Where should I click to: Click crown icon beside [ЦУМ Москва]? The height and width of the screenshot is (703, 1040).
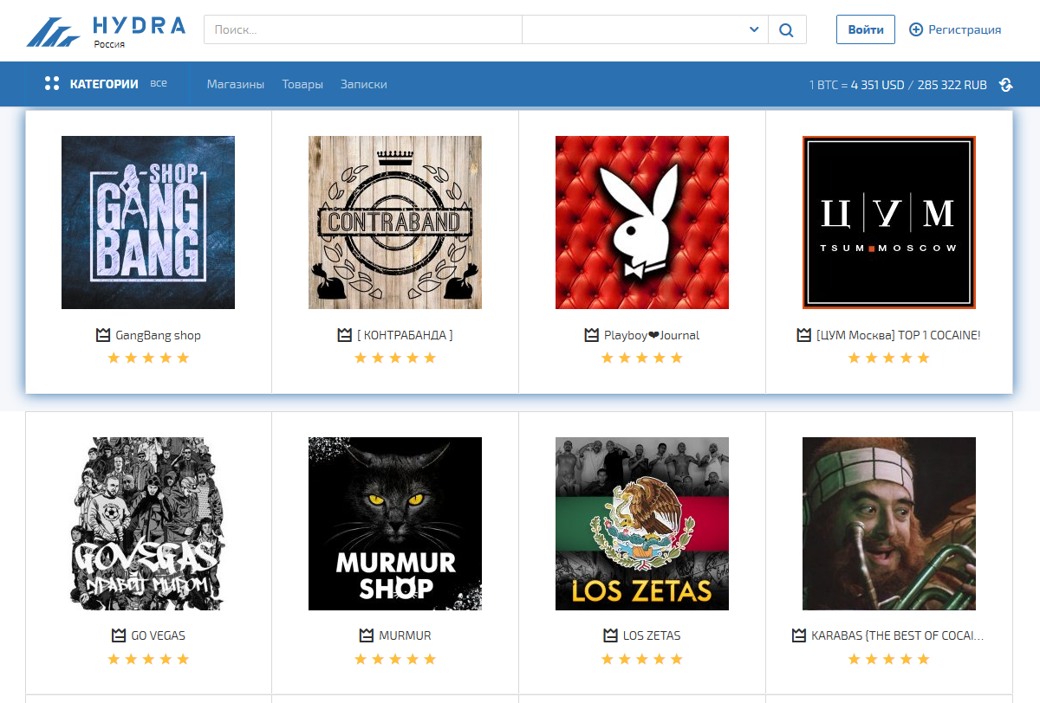tap(804, 335)
